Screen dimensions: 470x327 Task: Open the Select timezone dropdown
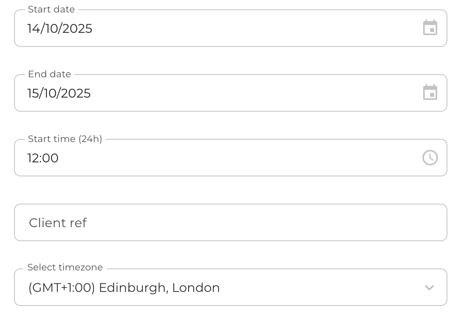coord(230,288)
